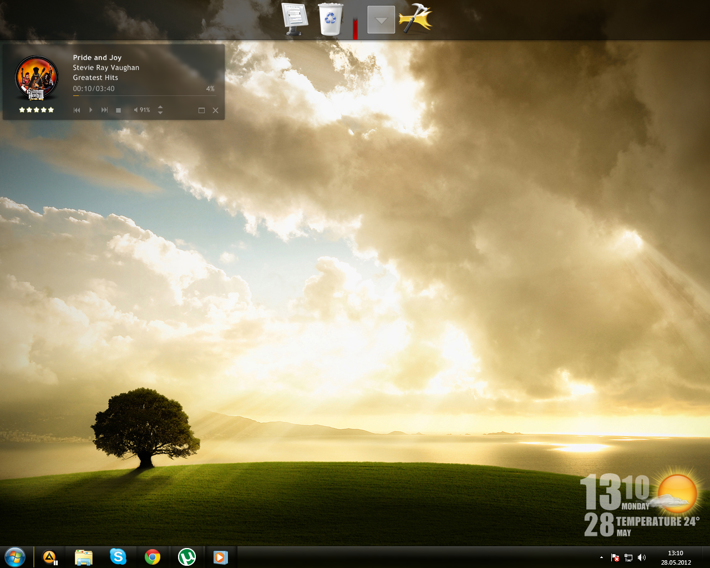Click the show desktop button
Screen dimensions: 710x568
coord(706,557)
